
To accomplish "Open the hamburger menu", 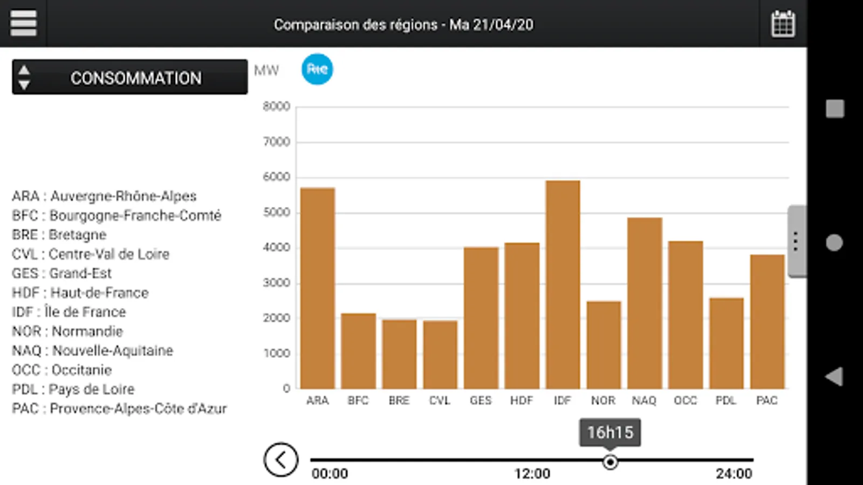I will (23, 23).
